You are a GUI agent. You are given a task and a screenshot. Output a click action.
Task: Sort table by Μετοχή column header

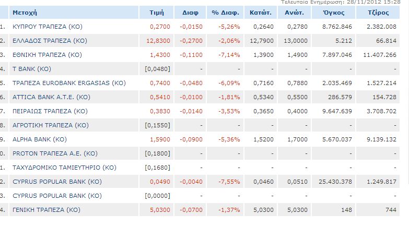point(25,13)
